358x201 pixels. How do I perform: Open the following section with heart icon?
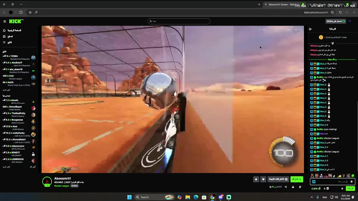(x=8, y=42)
